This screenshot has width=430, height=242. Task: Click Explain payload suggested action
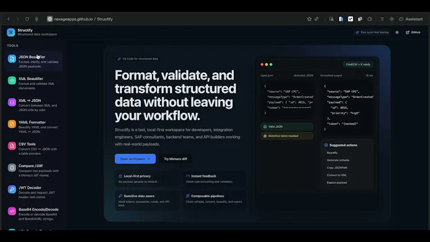(337, 182)
